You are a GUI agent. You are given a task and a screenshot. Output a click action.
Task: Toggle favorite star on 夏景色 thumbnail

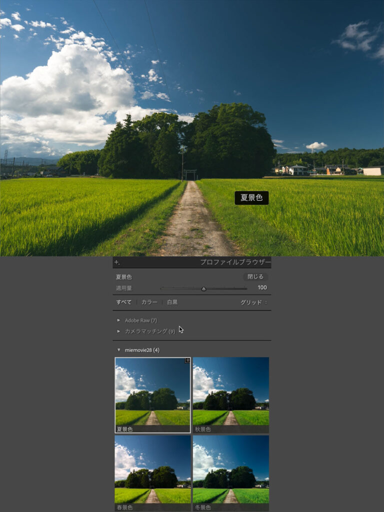187,360
